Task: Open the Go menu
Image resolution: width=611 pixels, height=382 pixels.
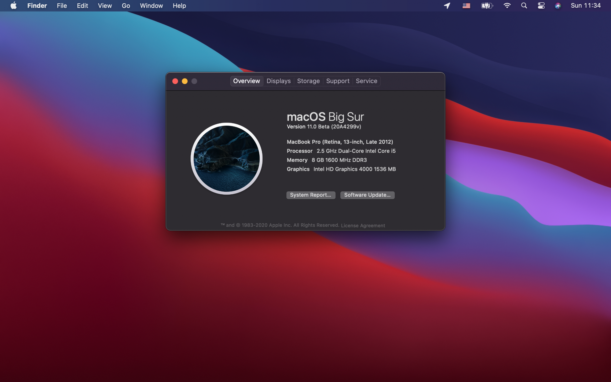Action: click(x=126, y=6)
